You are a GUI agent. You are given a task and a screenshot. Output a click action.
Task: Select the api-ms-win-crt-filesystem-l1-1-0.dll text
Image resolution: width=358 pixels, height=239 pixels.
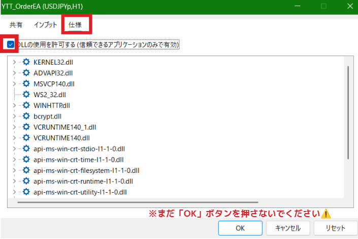[x=86, y=170]
